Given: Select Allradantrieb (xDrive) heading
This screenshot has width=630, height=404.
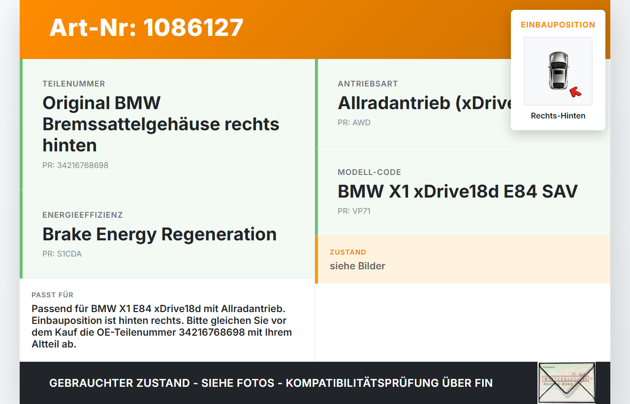Looking at the screenshot, I should pos(425,103).
